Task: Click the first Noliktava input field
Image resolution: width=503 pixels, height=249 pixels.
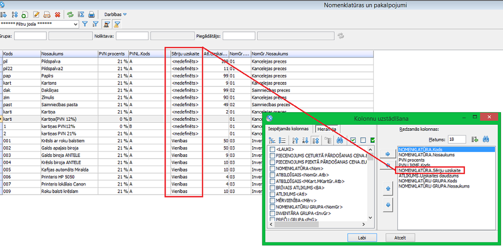Action: pyautogui.click(x=132, y=36)
